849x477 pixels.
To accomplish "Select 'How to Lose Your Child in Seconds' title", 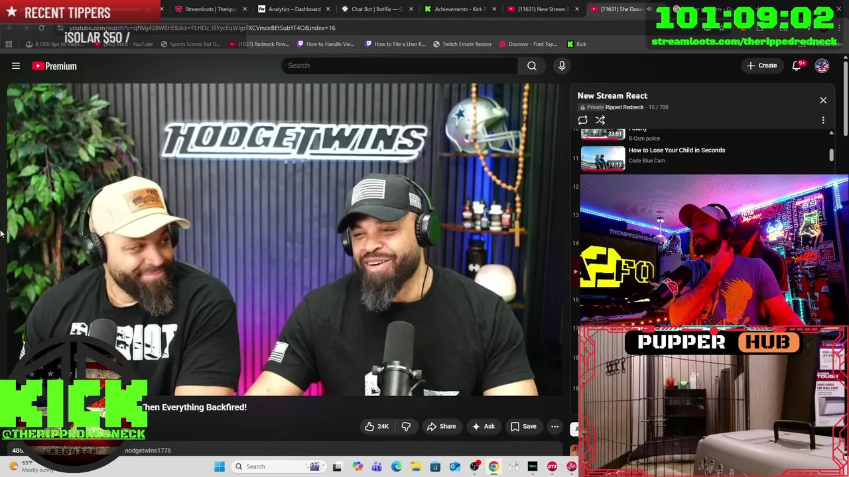I will click(x=677, y=150).
